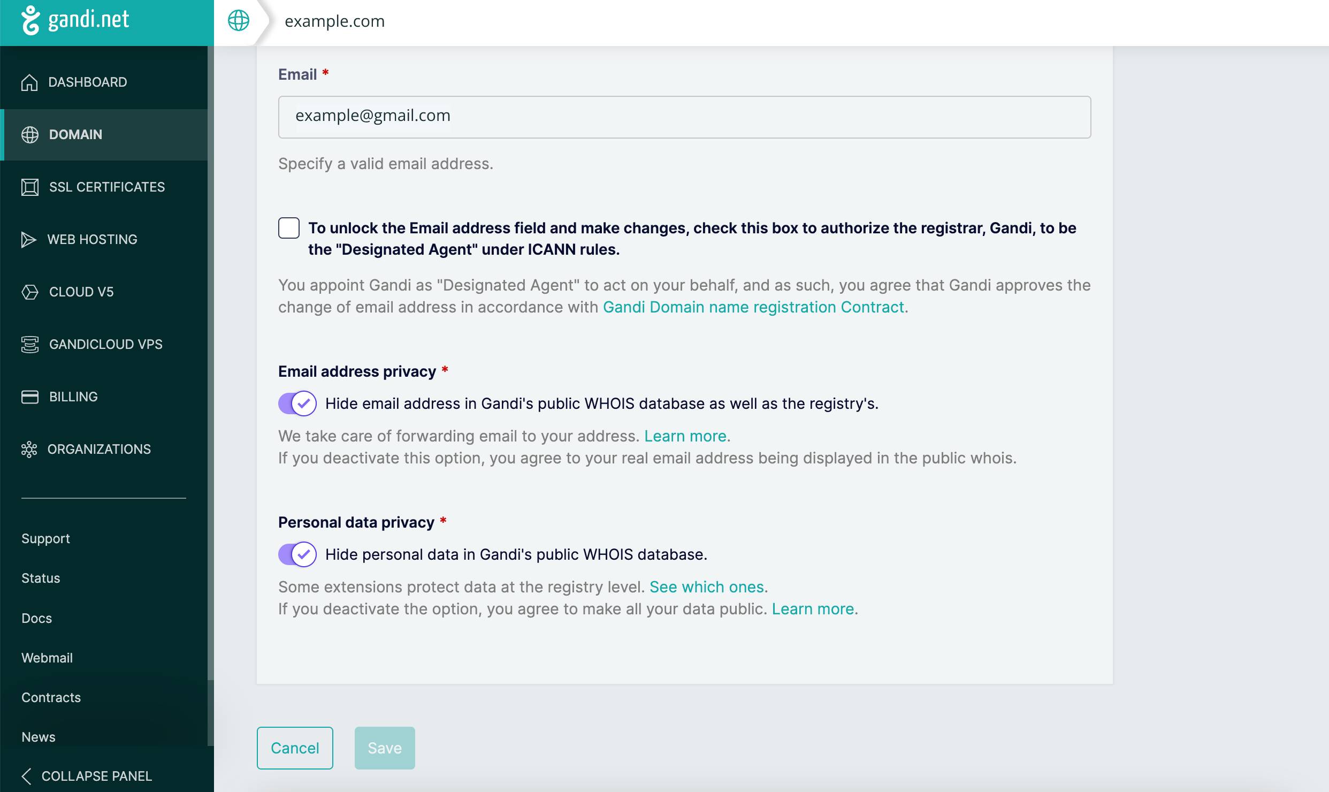This screenshot has width=1329, height=792.
Task: Click the Cancel button
Action: (x=295, y=748)
